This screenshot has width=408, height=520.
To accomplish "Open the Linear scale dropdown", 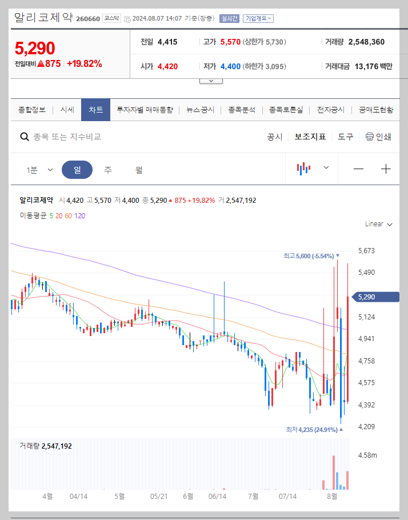I will click(x=377, y=224).
